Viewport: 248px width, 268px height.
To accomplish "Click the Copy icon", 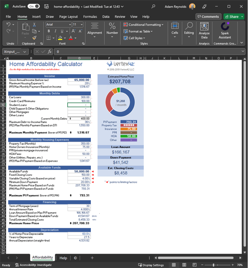I will click(x=34, y=31).
